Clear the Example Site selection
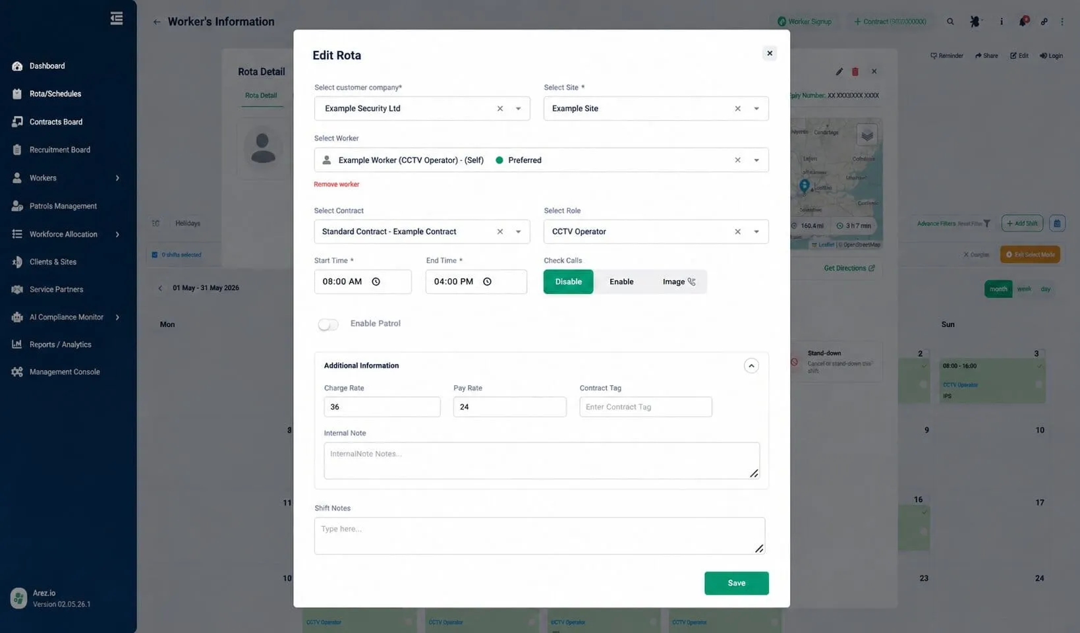The width and height of the screenshot is (1080, 633). pos(737,109)
